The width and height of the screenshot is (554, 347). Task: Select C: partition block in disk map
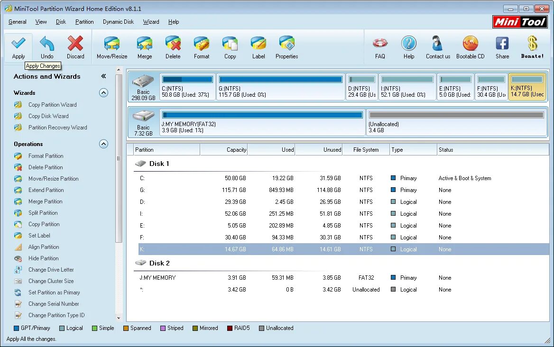(x=187, y=87)
